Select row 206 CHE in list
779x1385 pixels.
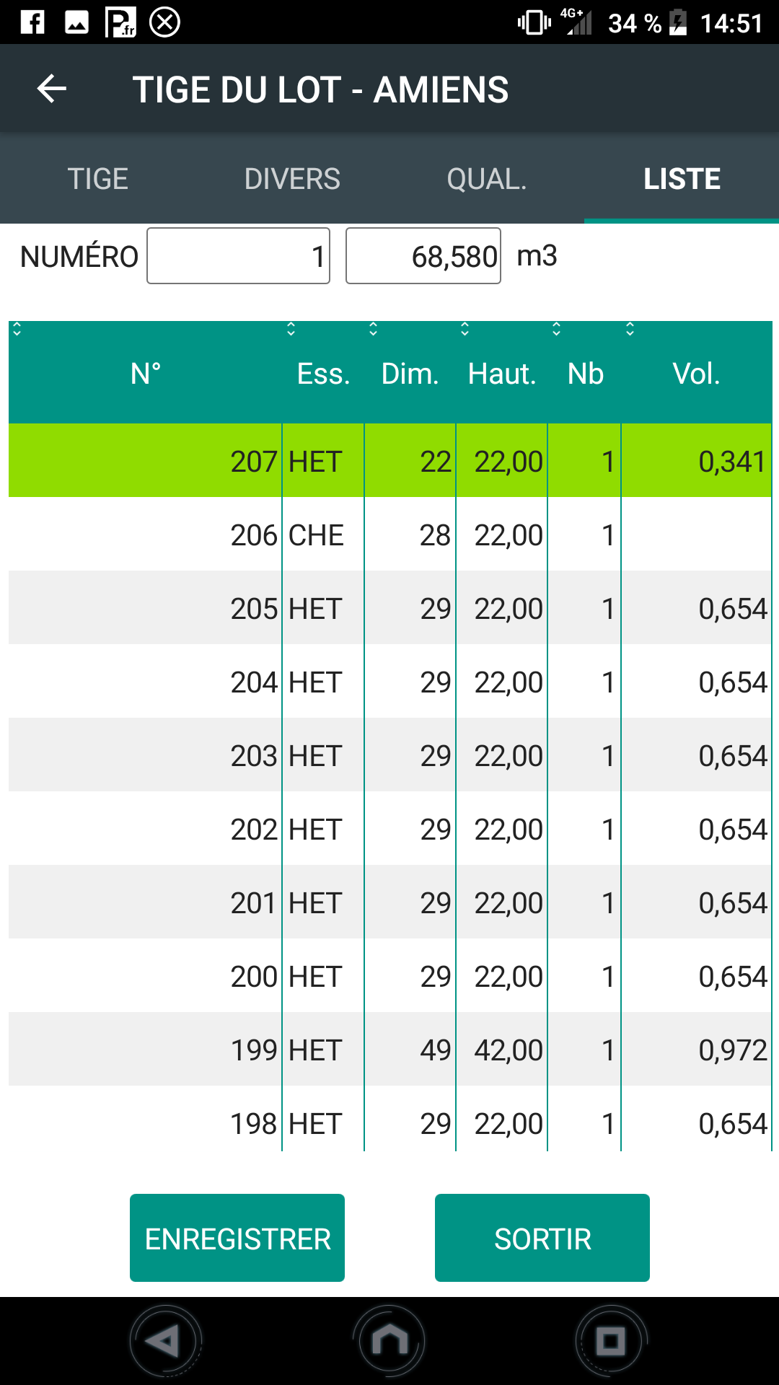390,535
